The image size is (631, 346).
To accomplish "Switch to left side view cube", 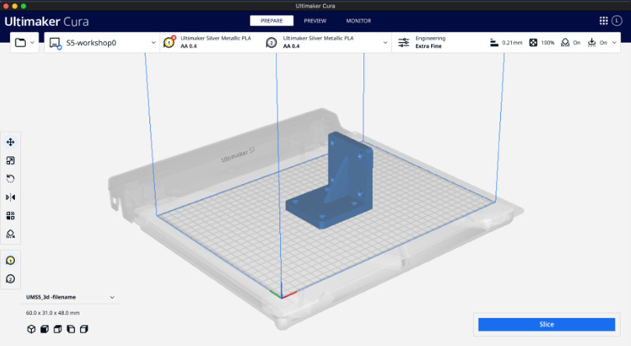I will point(71,329).
